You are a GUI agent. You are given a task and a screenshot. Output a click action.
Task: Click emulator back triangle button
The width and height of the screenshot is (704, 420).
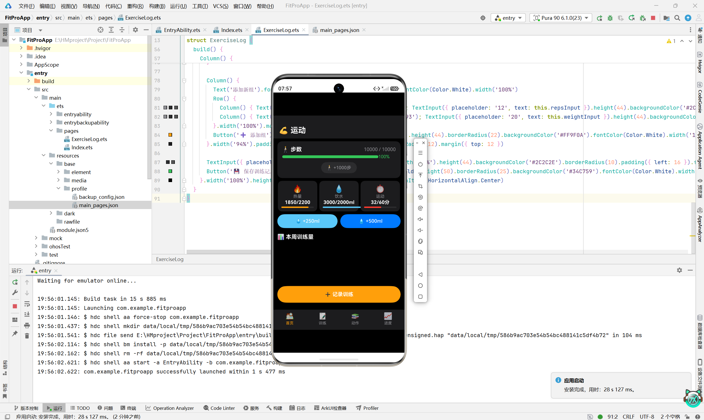420,275
